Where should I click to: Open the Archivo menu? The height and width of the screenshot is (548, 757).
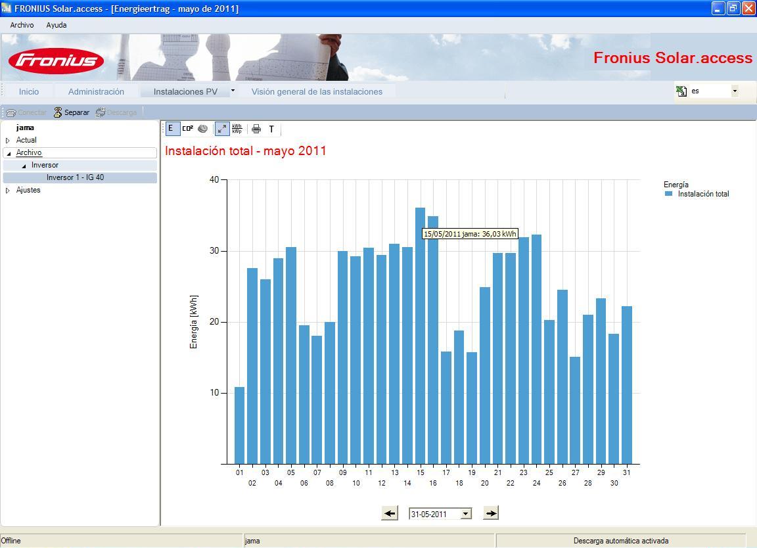(x=22, y=25)
